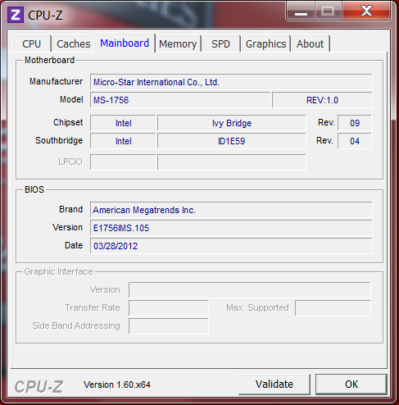Open the CPU tab

[32, 43]
